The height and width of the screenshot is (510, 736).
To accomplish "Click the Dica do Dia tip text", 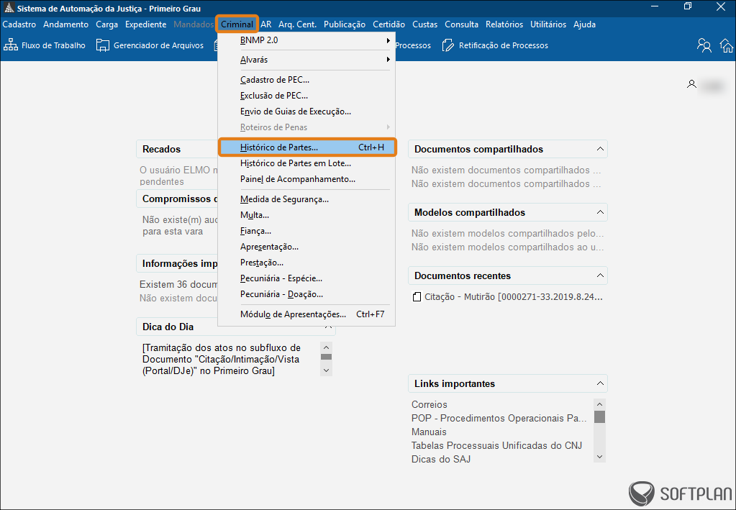I will [x=222, y=360].
